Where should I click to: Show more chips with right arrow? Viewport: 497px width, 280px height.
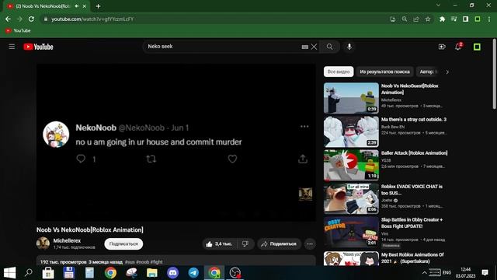[x=447, y=72]
